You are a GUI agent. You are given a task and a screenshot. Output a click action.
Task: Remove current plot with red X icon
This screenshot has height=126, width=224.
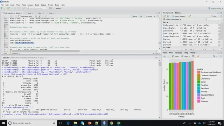[193, 56]
